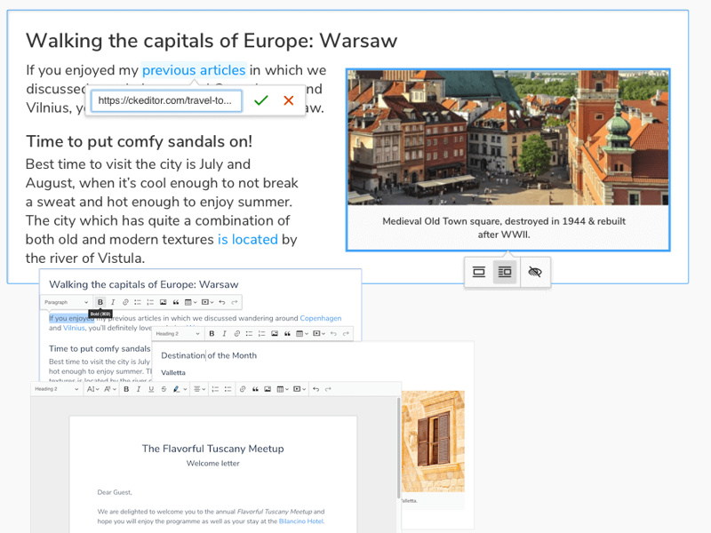This screenshot has width=711, height=533.
Task: Click numbered list in Destination of the Month toolbar
Action: (261, 334)
